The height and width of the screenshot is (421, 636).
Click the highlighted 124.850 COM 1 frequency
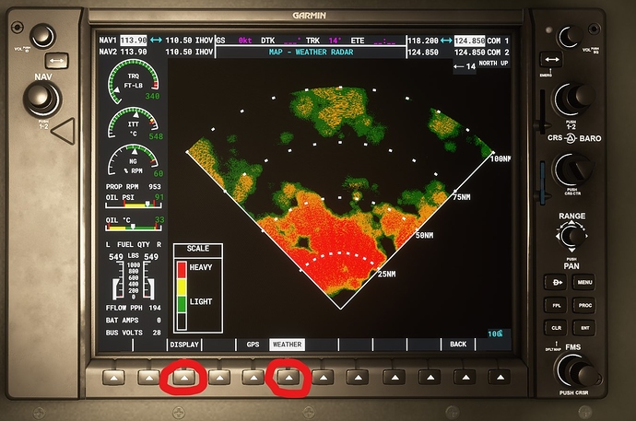point(469,41)
